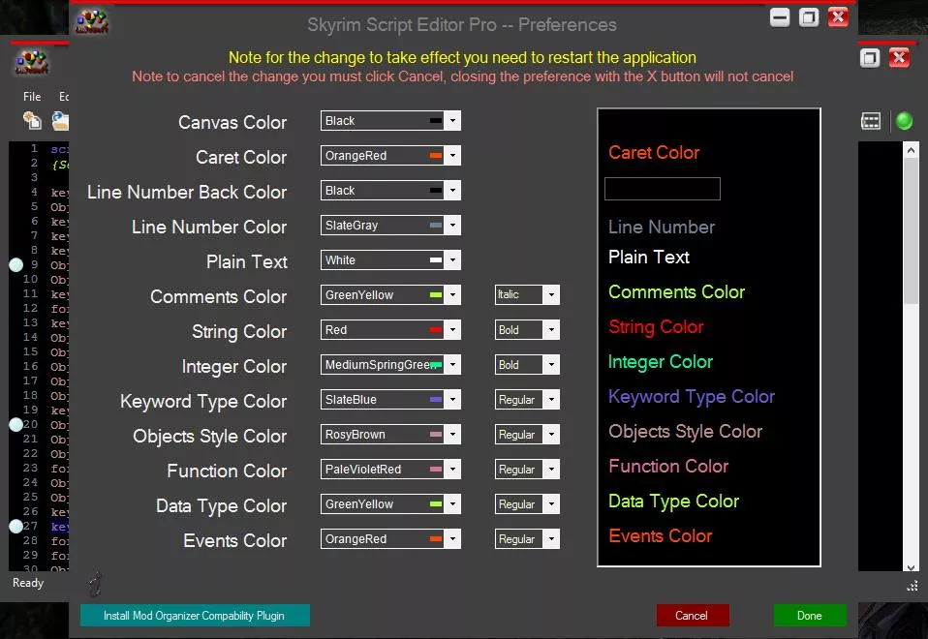Open the Canvas Color dropdown
The height and width of the screenshot is (639, 928).
452,121
